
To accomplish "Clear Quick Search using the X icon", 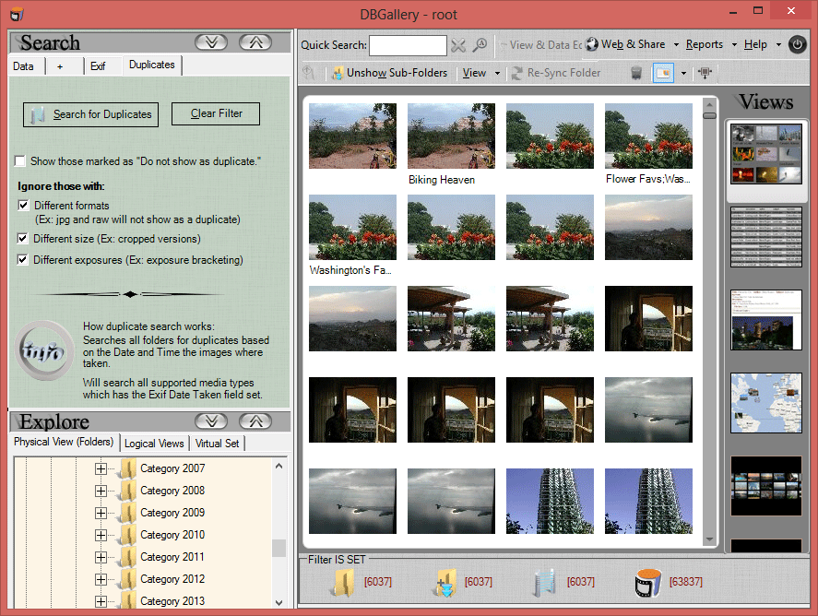I will (x=459, y=44).
